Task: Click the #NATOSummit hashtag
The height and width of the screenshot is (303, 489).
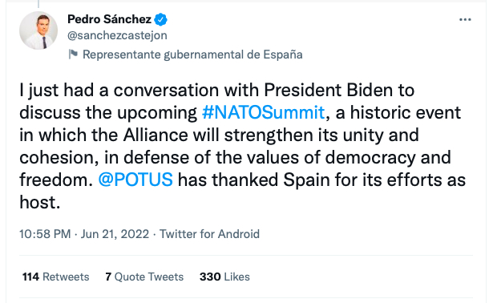Action: tap(264, 112)
